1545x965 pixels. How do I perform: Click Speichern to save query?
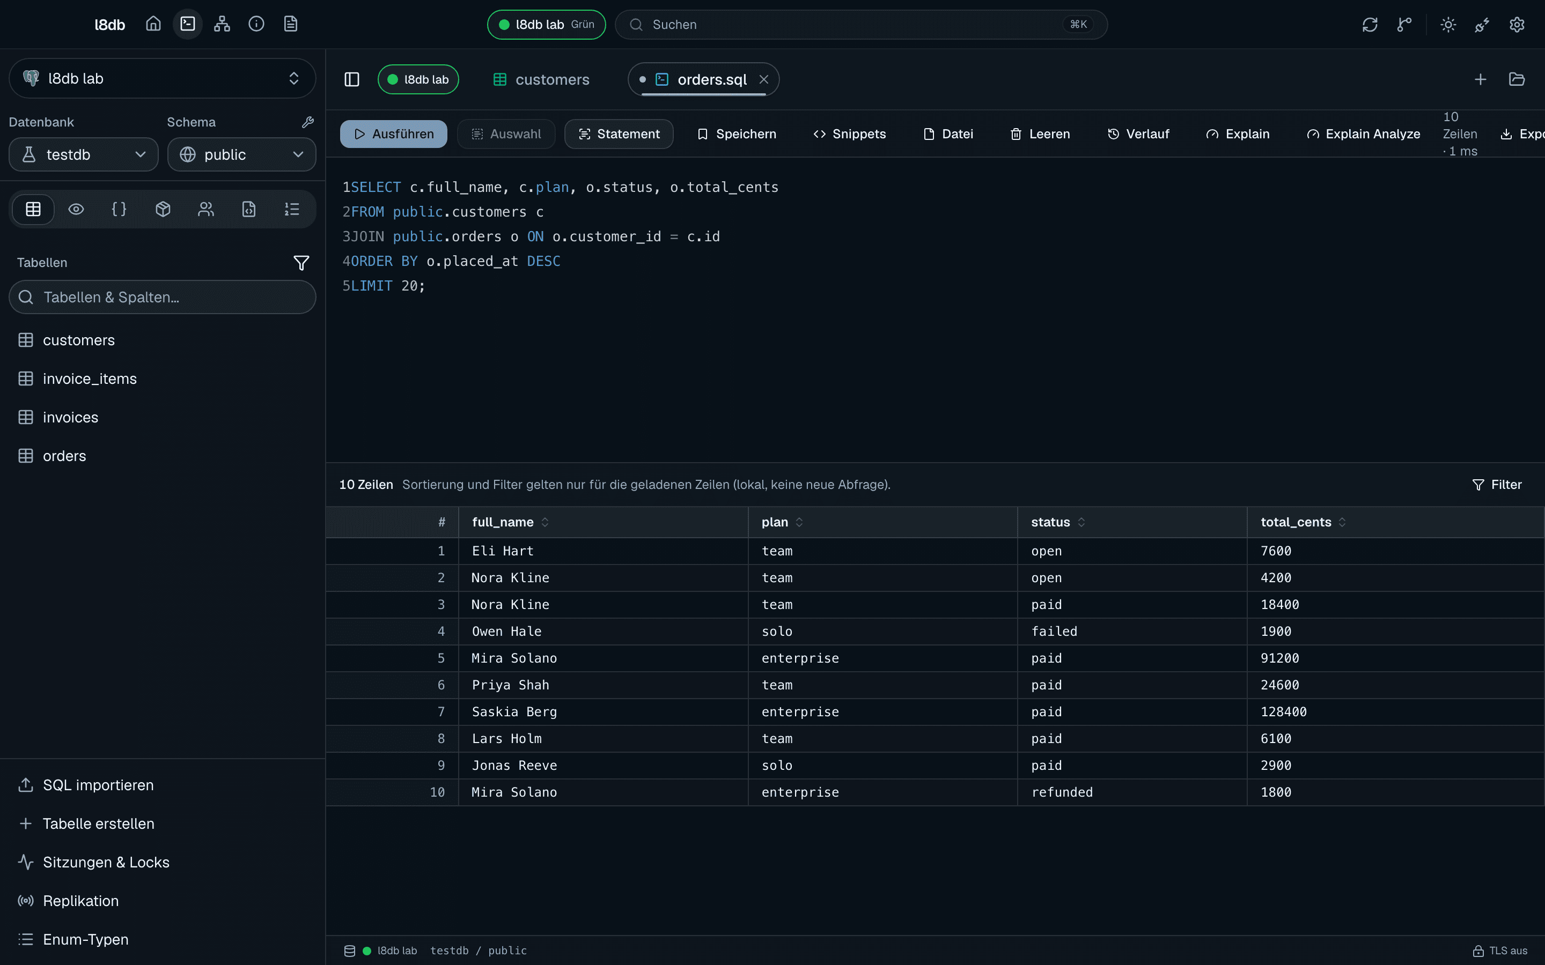(x=737, y=134)
